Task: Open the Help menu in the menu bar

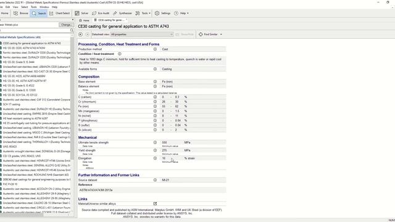Action: point(54,7)
